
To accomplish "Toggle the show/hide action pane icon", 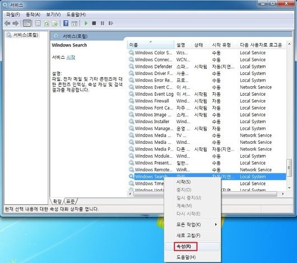I will click(74, 24).
